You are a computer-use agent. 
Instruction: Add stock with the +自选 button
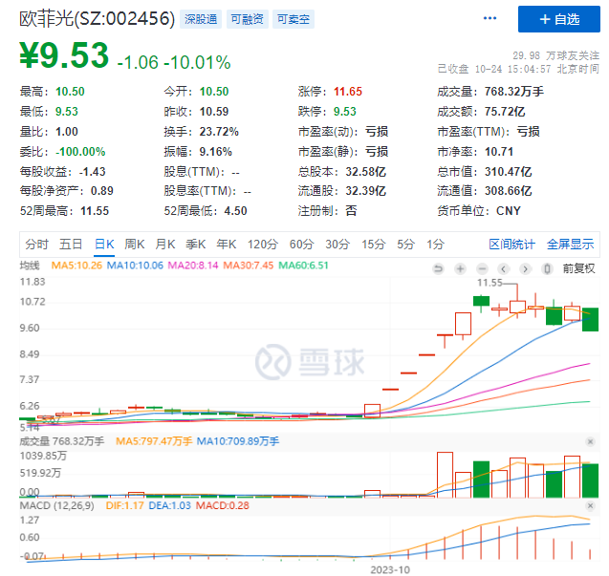pos(559,19)
